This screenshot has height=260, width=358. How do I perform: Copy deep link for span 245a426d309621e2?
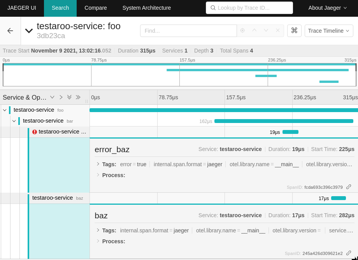[x=348, y=253]
